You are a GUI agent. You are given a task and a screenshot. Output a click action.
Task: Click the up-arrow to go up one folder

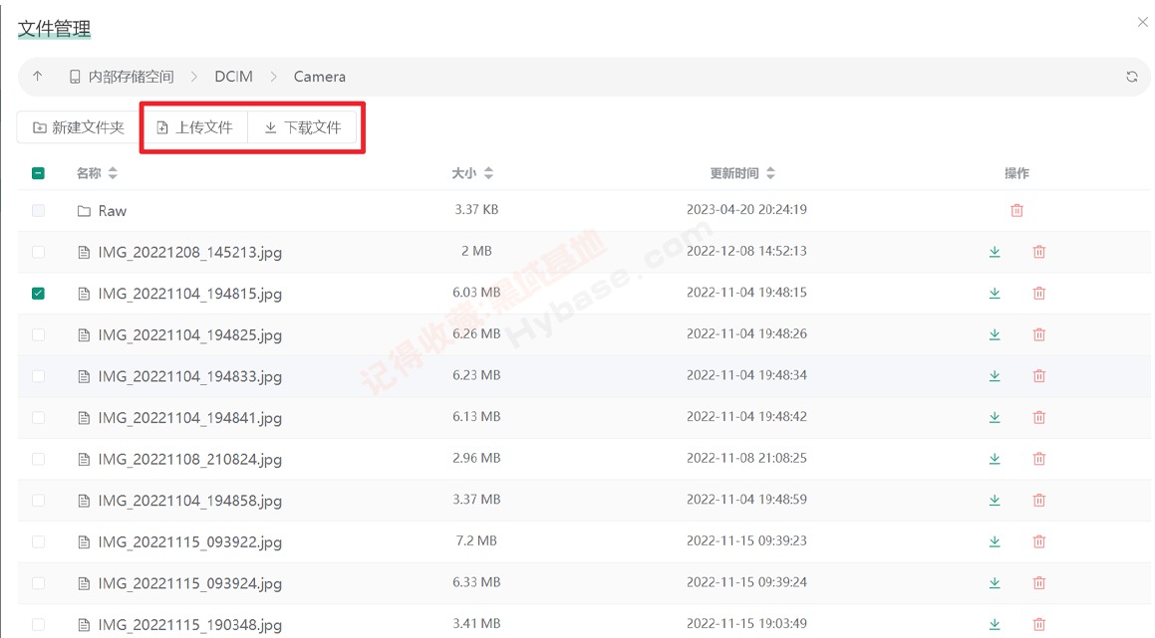38,76
